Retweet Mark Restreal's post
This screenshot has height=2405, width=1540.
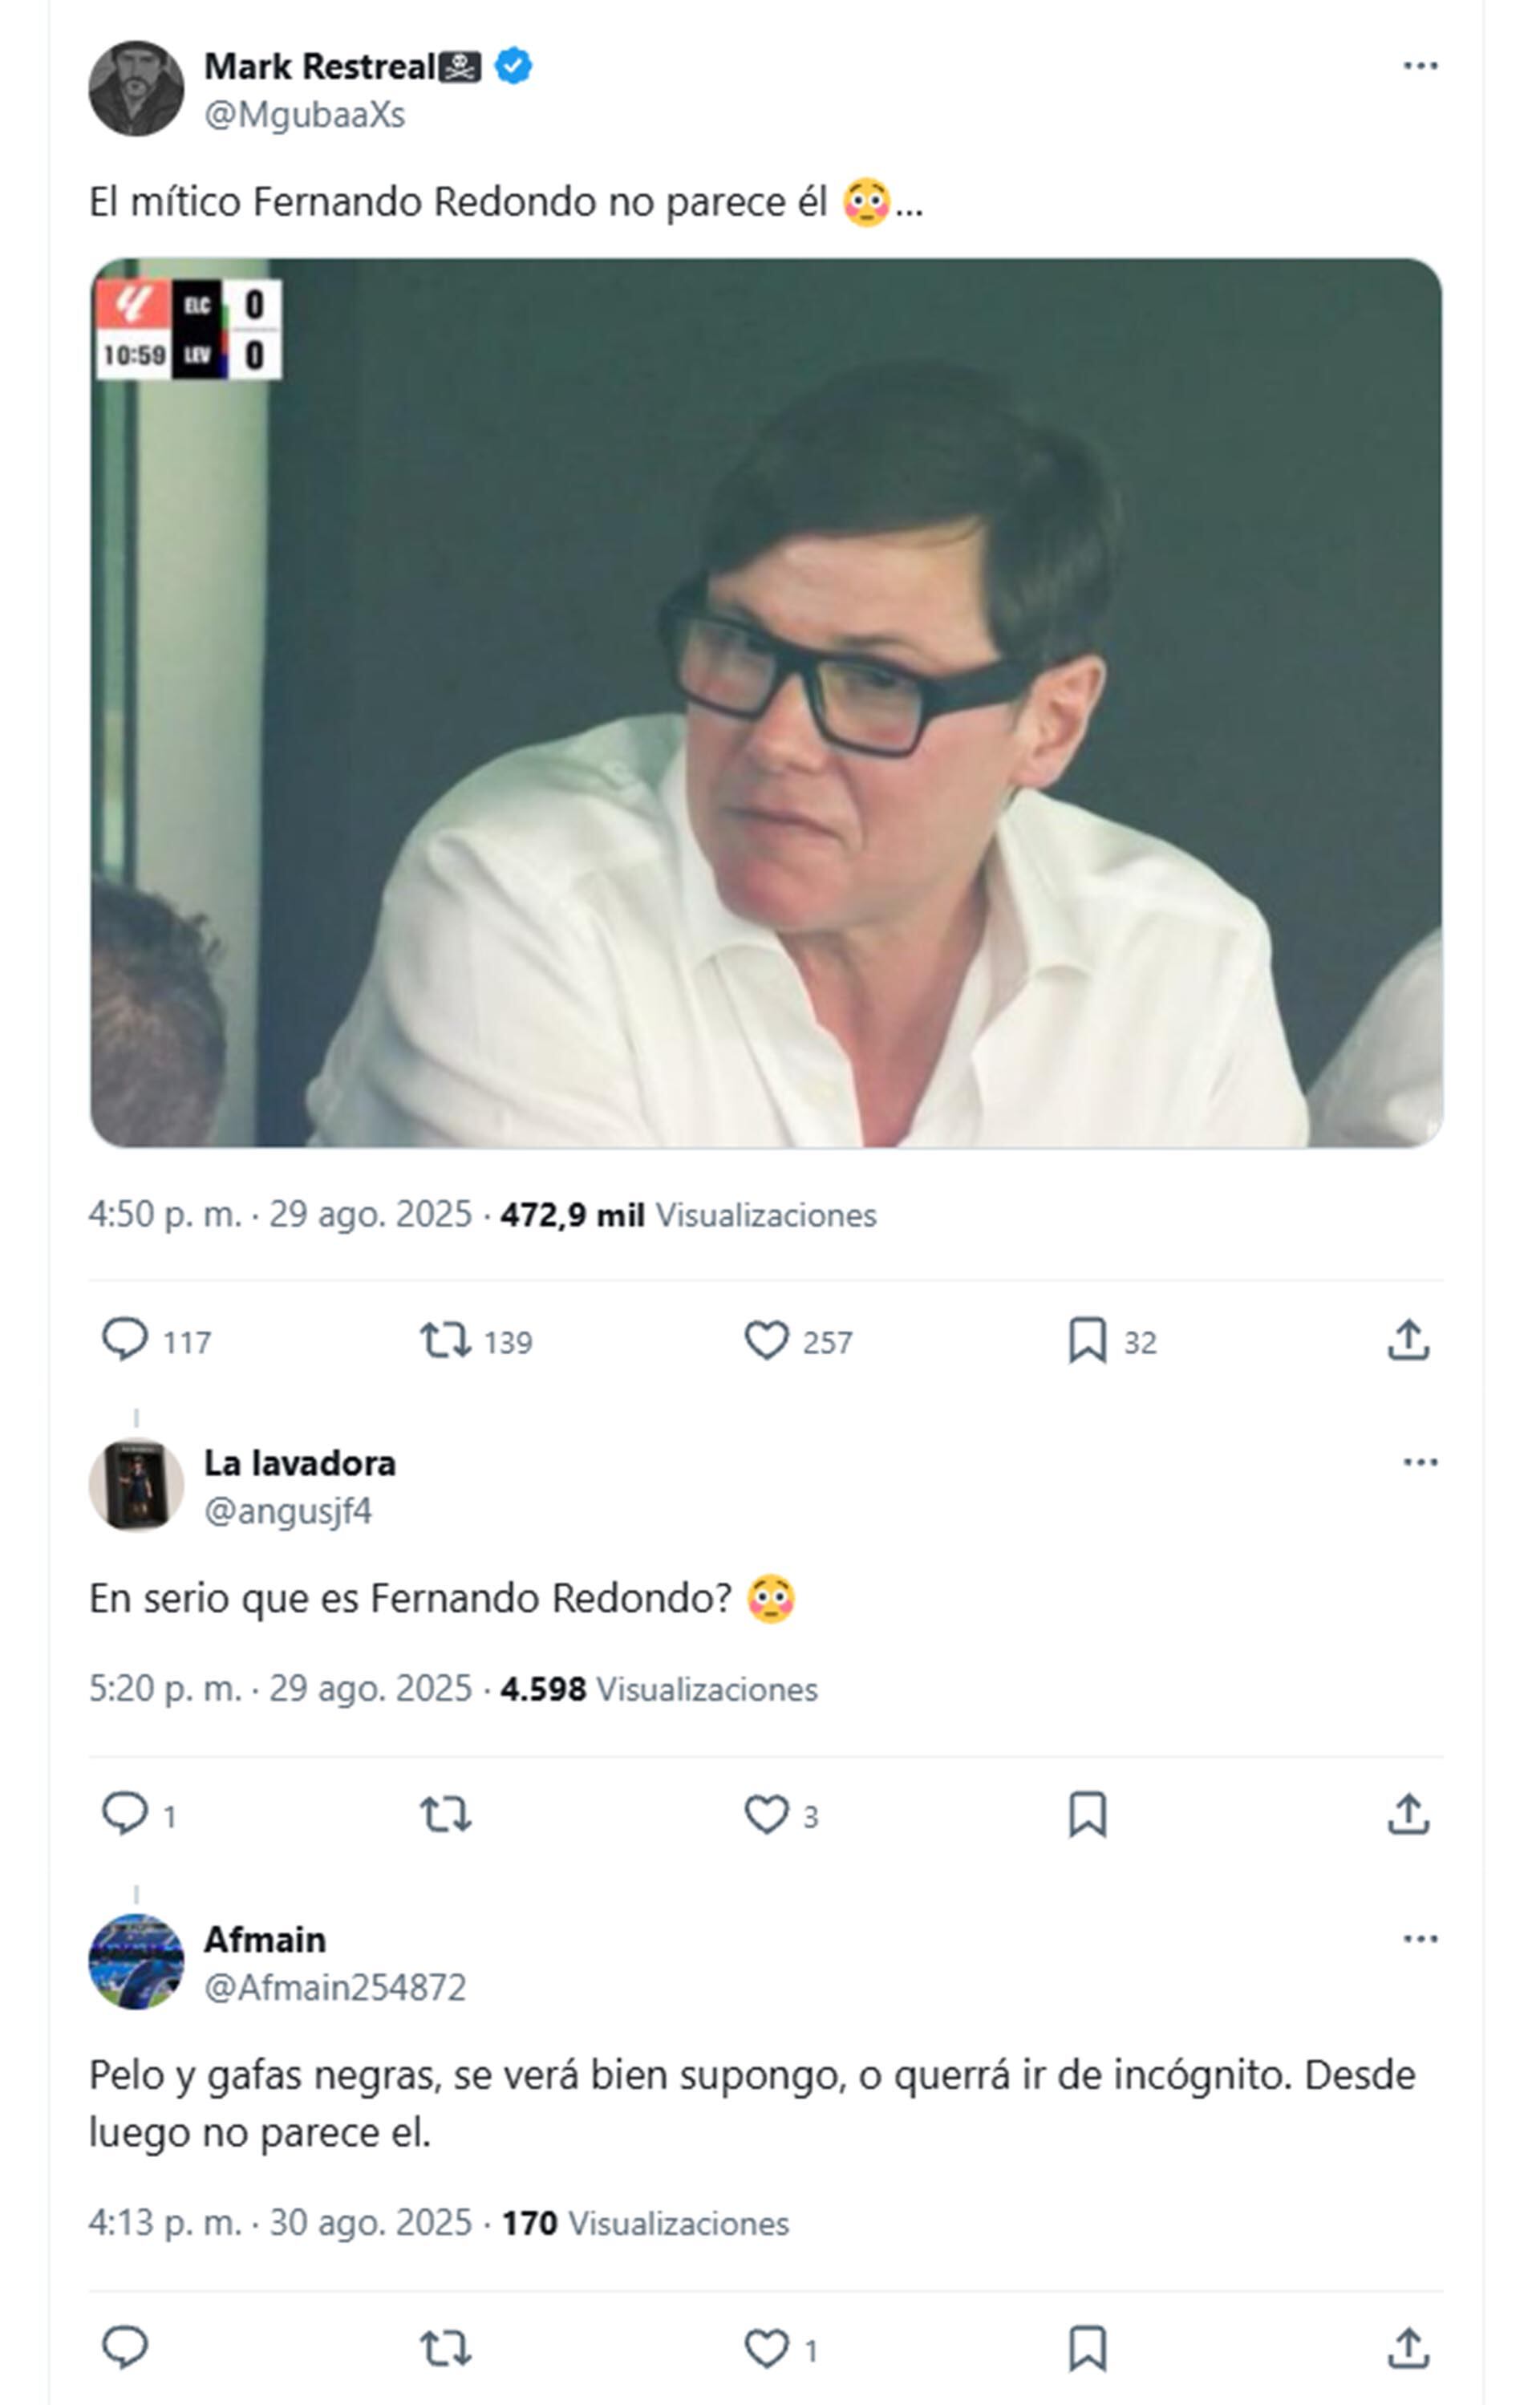[445, 1340]
